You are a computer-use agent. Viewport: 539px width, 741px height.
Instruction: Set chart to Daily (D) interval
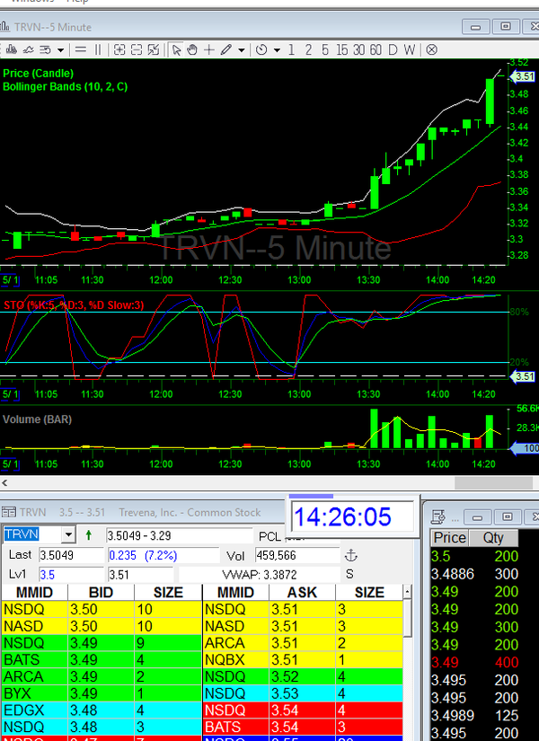[393, 49]
